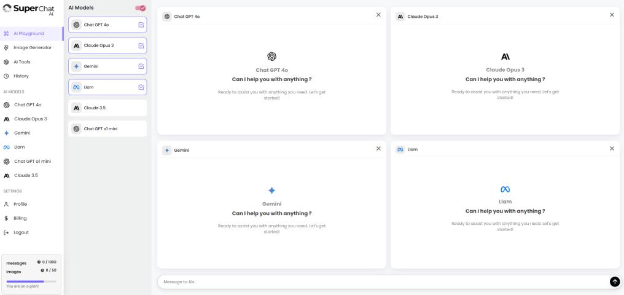Screen dimensions: 624x295
Task: Uncheck the Chat GPT 4o model checkbox
Action: (141, 25)
